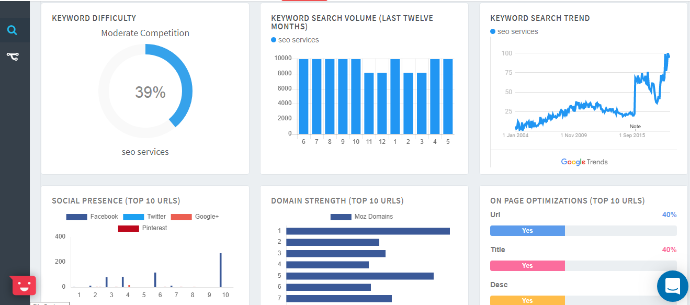
Task: Click the 1 Nov 2009 axis label
Action: [574, 135]
